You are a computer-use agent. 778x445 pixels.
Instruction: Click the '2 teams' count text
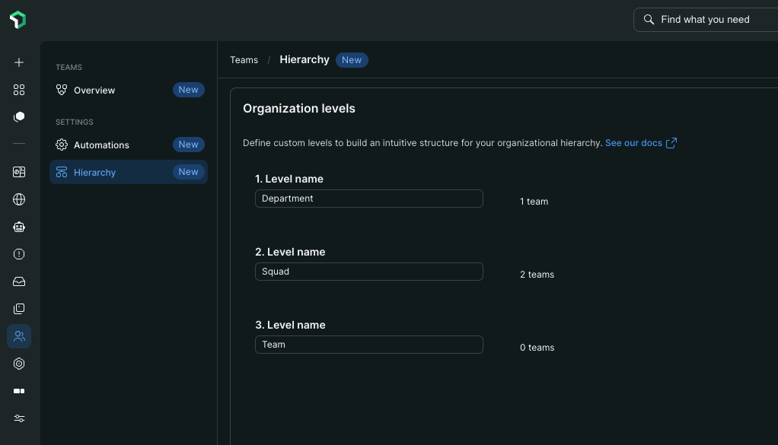click(537, 275)
